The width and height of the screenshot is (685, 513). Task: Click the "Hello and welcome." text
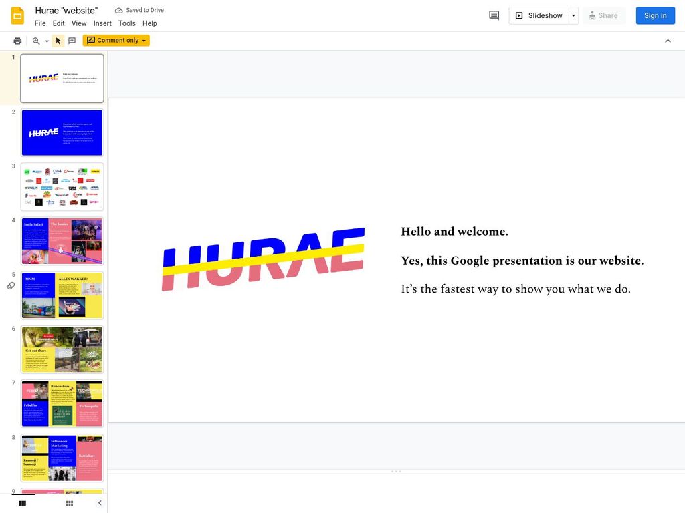coord(454,232)
